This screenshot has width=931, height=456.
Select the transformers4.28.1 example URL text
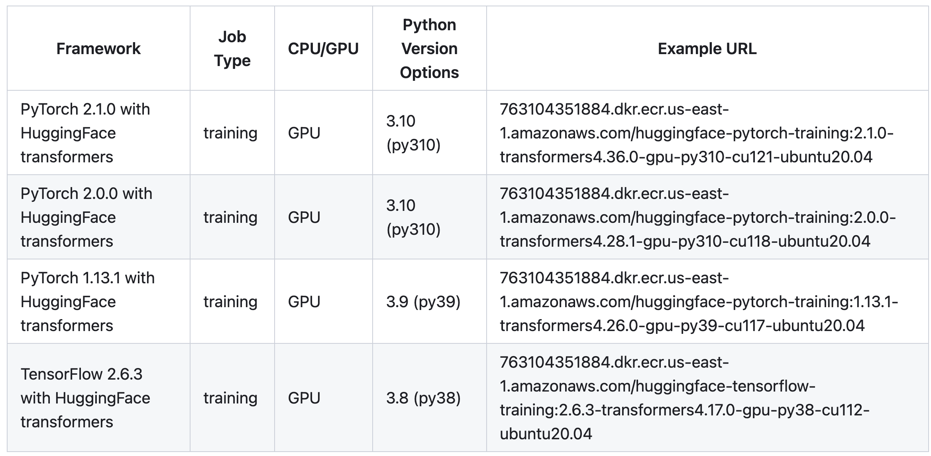pyautogui.click(x=685, y=242)
